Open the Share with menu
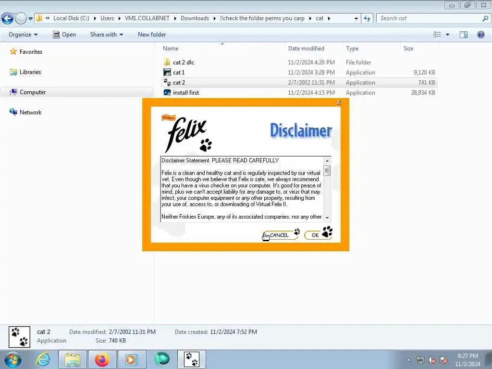 pos(106,35)
